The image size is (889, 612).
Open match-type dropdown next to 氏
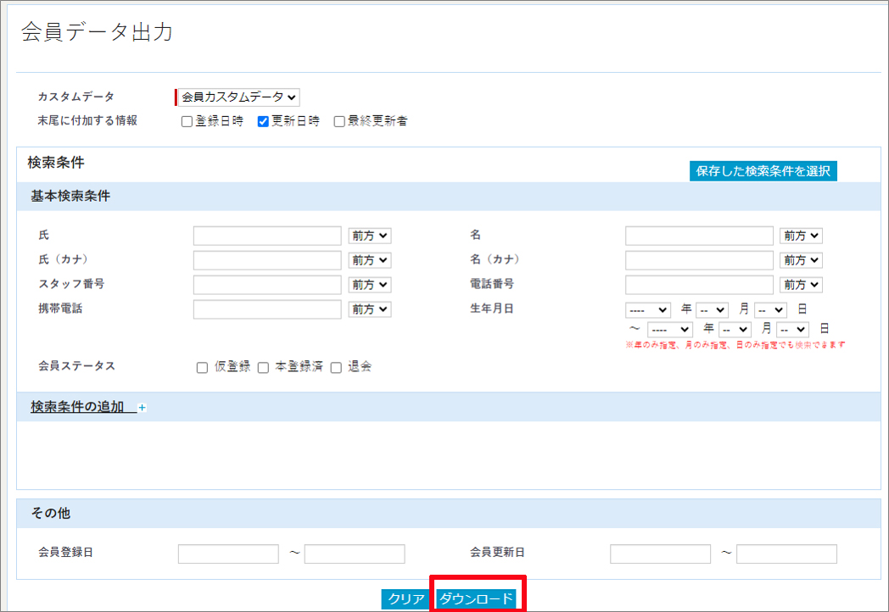(x=370, y=236)
